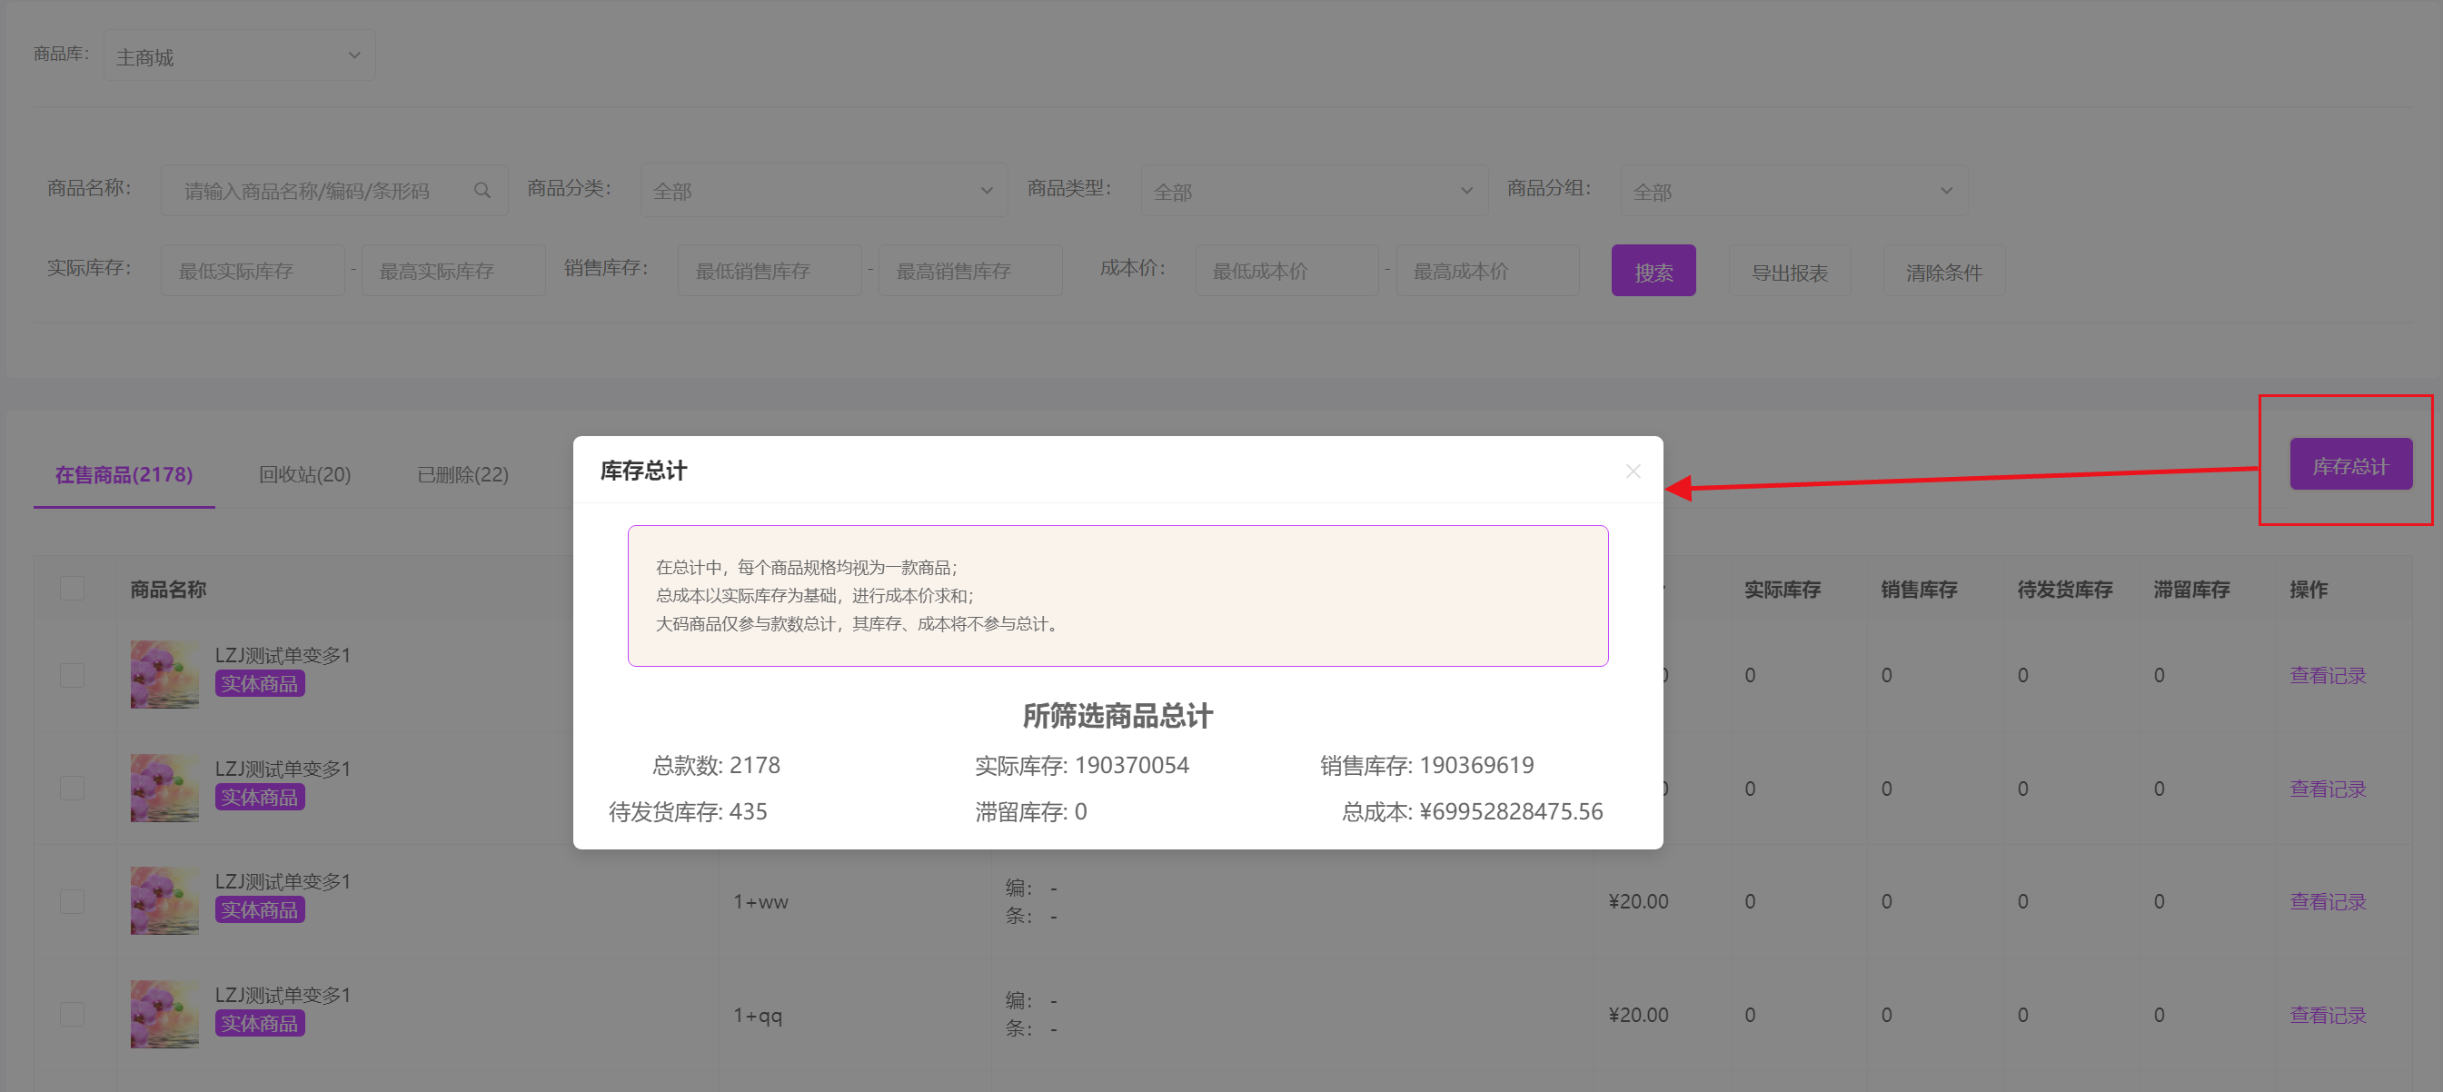
Task: Focus the 最高成本价 input field
Action: click(1487, 272)
